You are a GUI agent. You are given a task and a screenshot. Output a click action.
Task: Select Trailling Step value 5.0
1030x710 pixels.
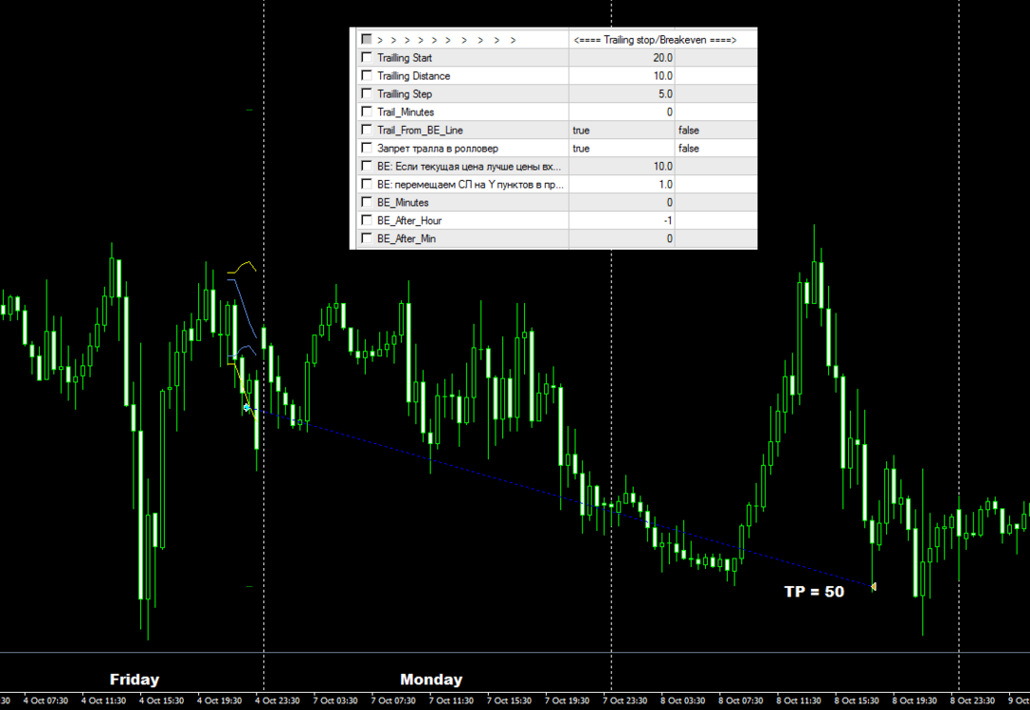point(665,94)
